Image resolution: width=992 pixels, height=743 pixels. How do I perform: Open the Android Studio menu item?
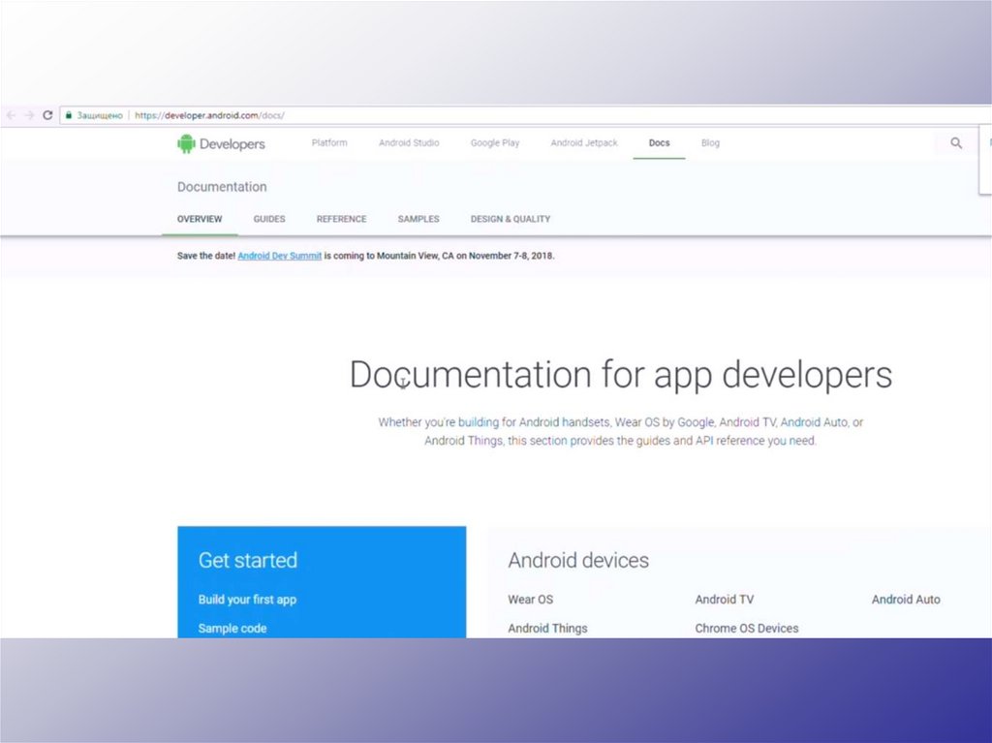click(x=409, y=143)
